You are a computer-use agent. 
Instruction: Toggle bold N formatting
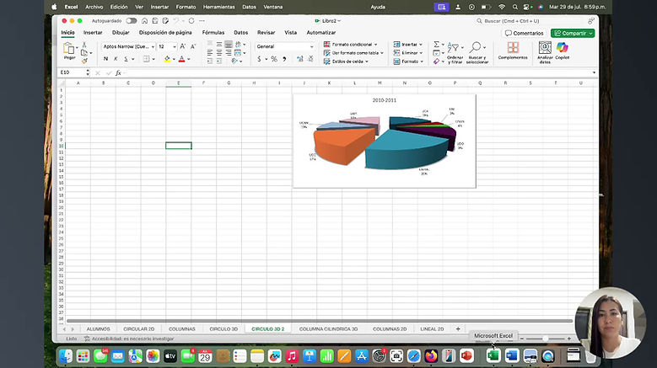tap(105, 59)
